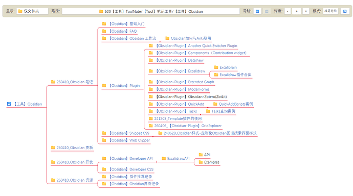The image size is (353, 196).
Task: Click the navigate back arrow icon
Action: coord(257,11)
